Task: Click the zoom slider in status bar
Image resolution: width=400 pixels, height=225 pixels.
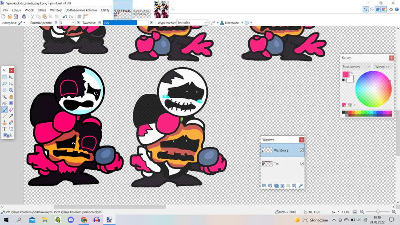Action: [x=378, y=212]
